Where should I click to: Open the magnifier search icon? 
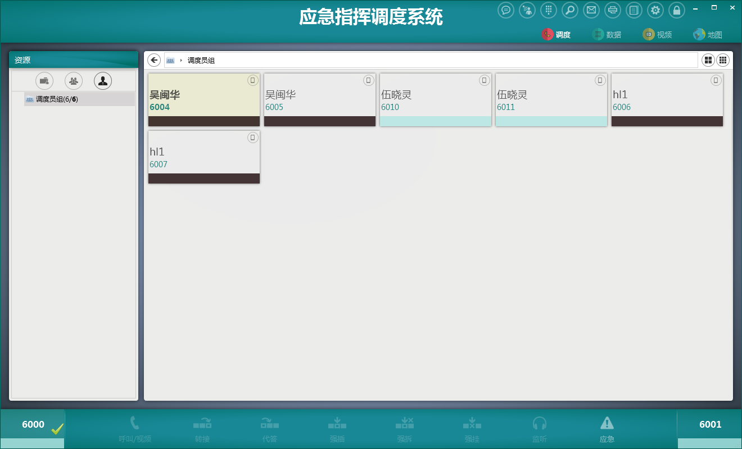click(570, 10)
